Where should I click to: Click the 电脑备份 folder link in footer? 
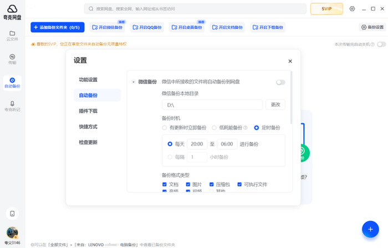(129, 245)
